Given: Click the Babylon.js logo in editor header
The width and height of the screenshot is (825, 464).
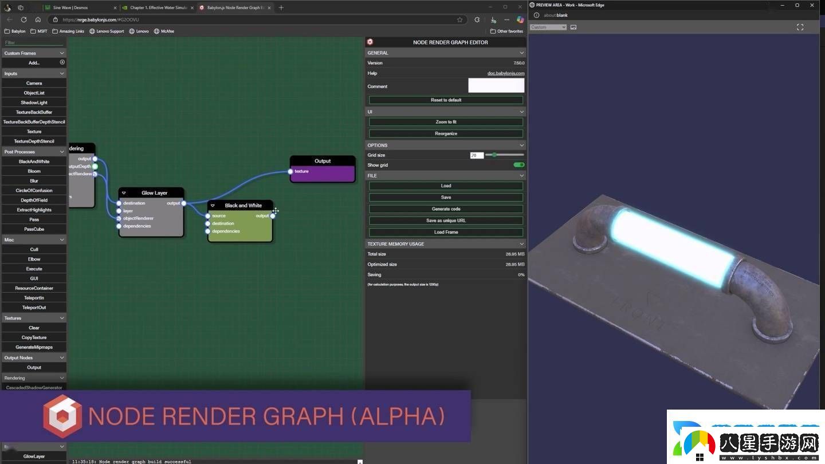Looking at the screenshot, I should (x=370, y=42).
